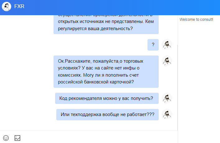The width and height of the screenshot is (220, 143).
Task: Click the "Или техподдержка вообще не работает???" message
Action: pos(107,114)
